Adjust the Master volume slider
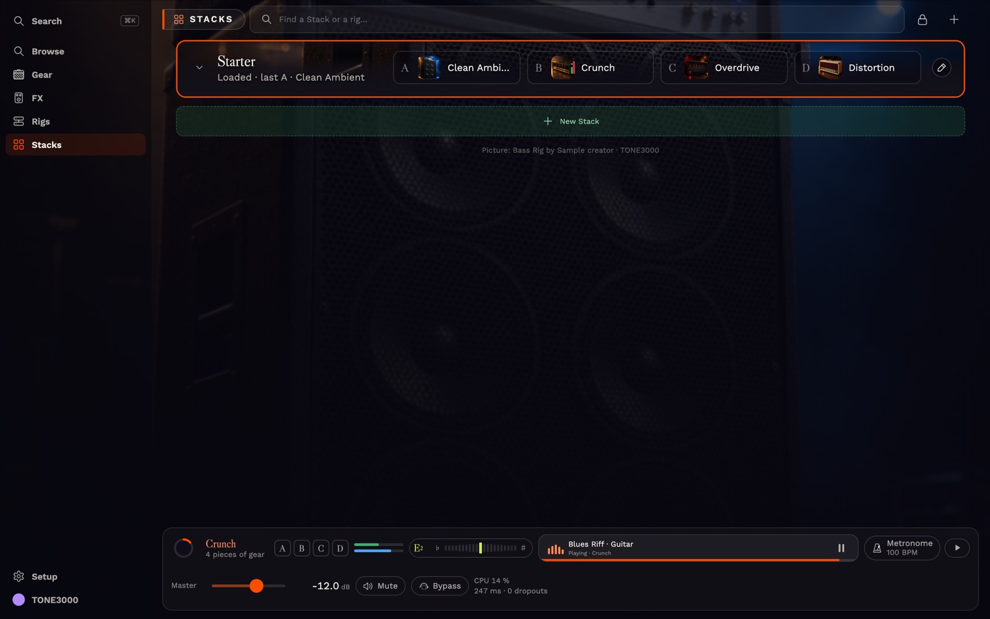 point(249,586)
